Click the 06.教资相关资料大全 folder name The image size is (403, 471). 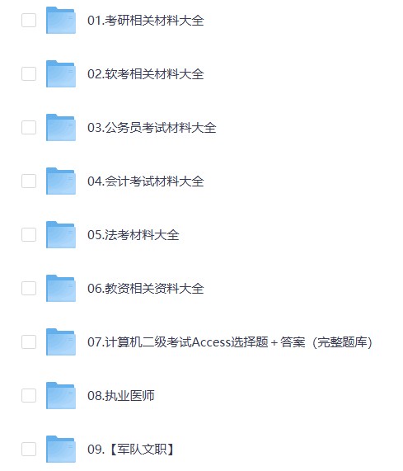click(146, 289)
